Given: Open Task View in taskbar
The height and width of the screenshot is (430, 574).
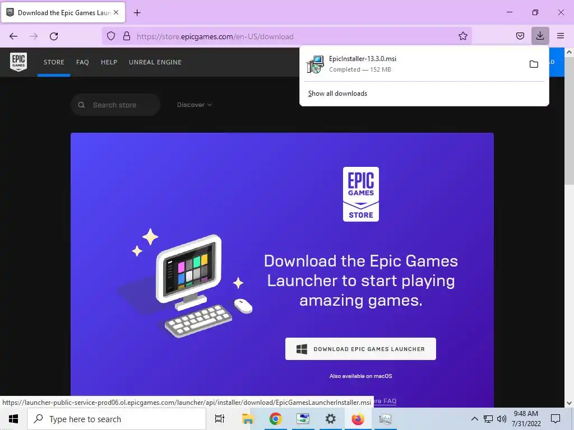Looking at the screenshot, I should (x=220, y=419).
